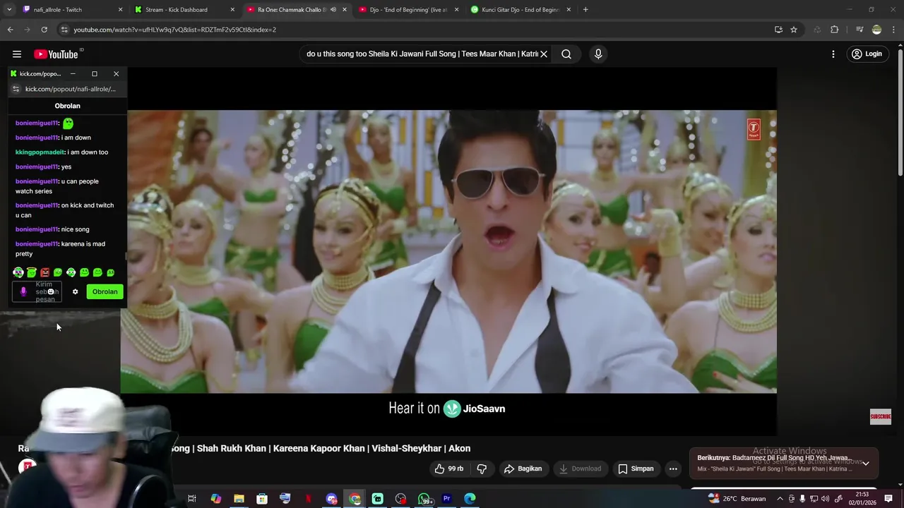Click the JioSaavn link below video

coord(474,409)
